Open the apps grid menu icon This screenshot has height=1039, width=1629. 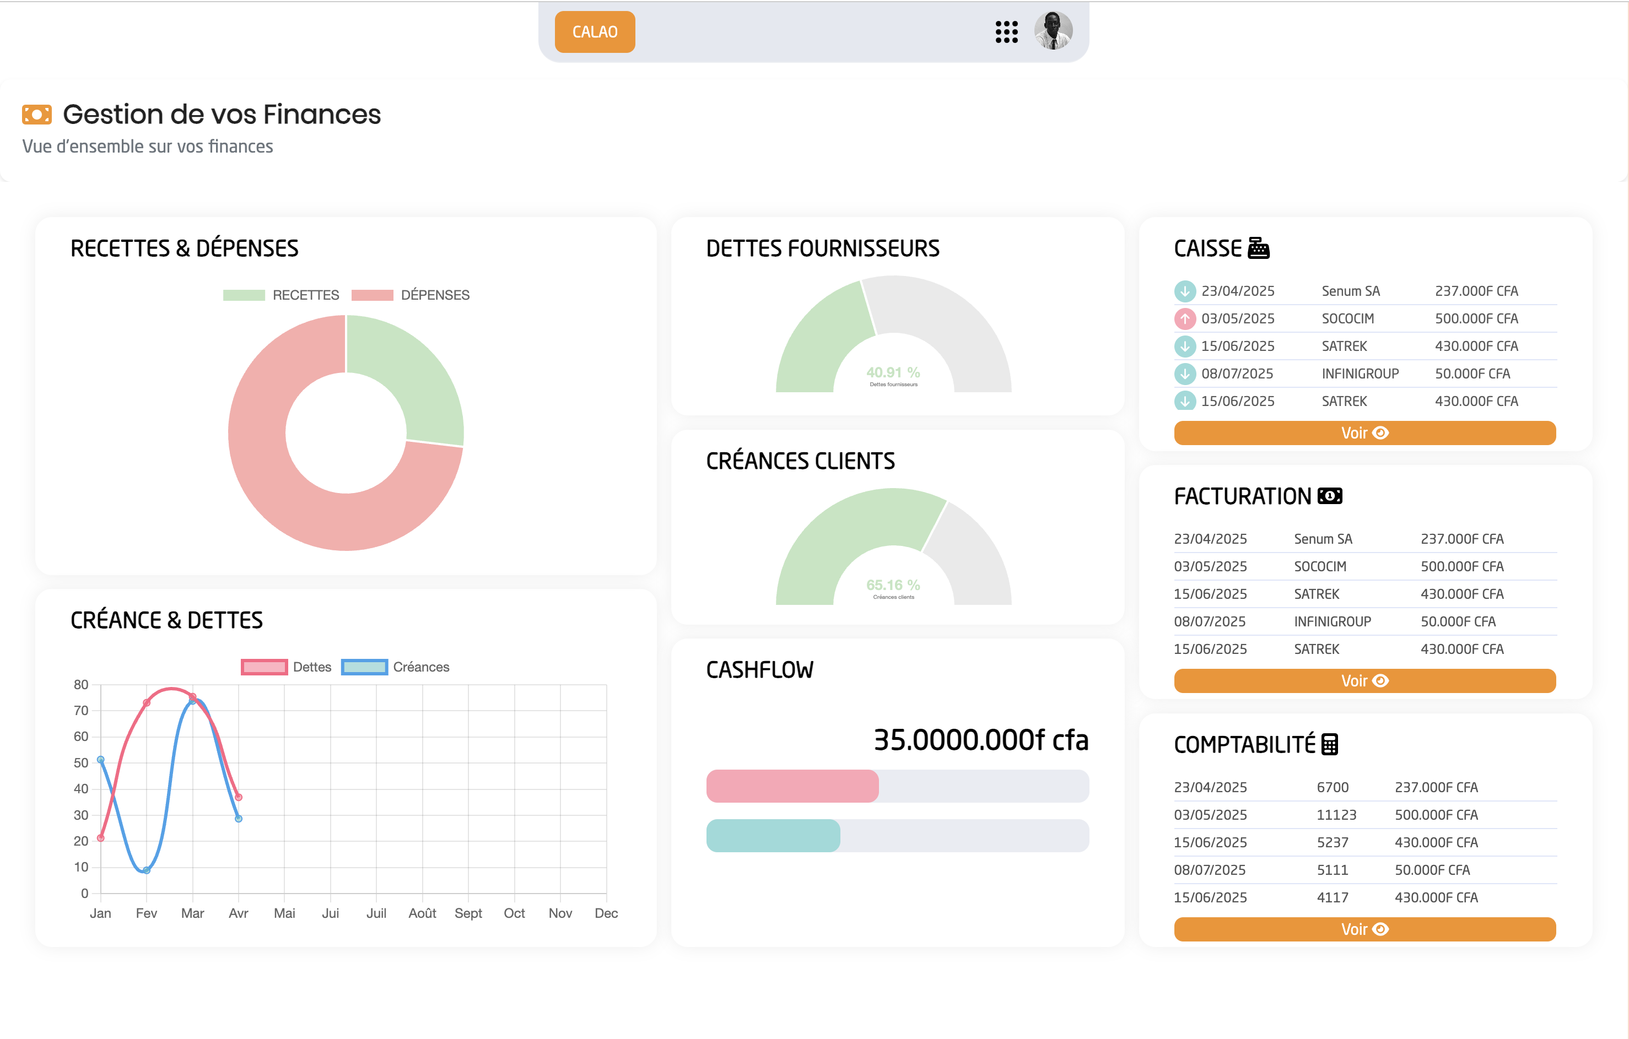tap(1006, 32)
